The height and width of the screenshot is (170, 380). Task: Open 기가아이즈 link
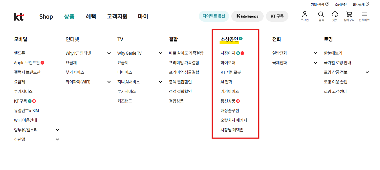click(230, 92)
